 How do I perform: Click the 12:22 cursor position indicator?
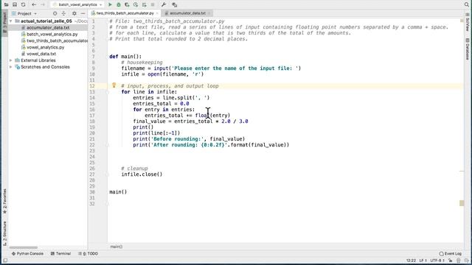click(x=411, y=261)
